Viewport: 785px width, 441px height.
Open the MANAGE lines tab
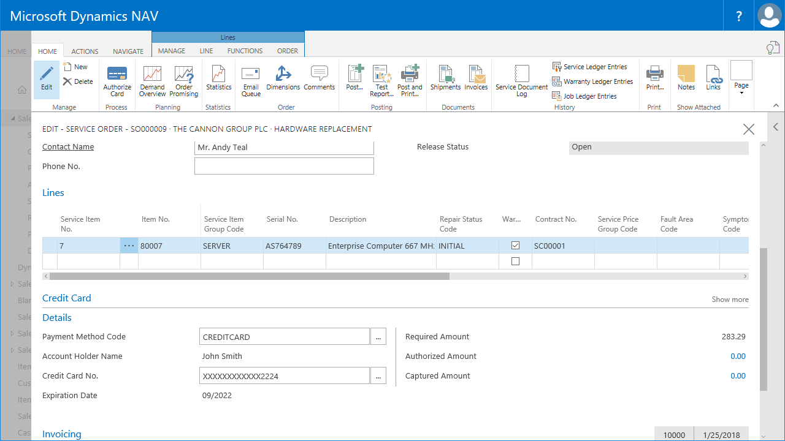click(x=172, y=51)
